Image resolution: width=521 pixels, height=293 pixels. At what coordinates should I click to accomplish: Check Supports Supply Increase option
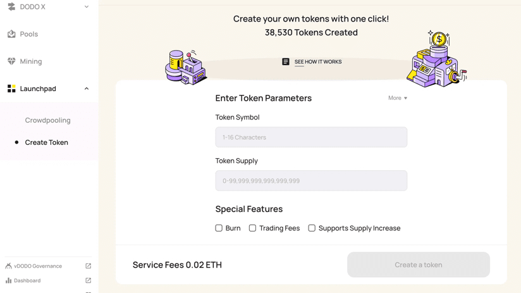(x=312, y=228)
